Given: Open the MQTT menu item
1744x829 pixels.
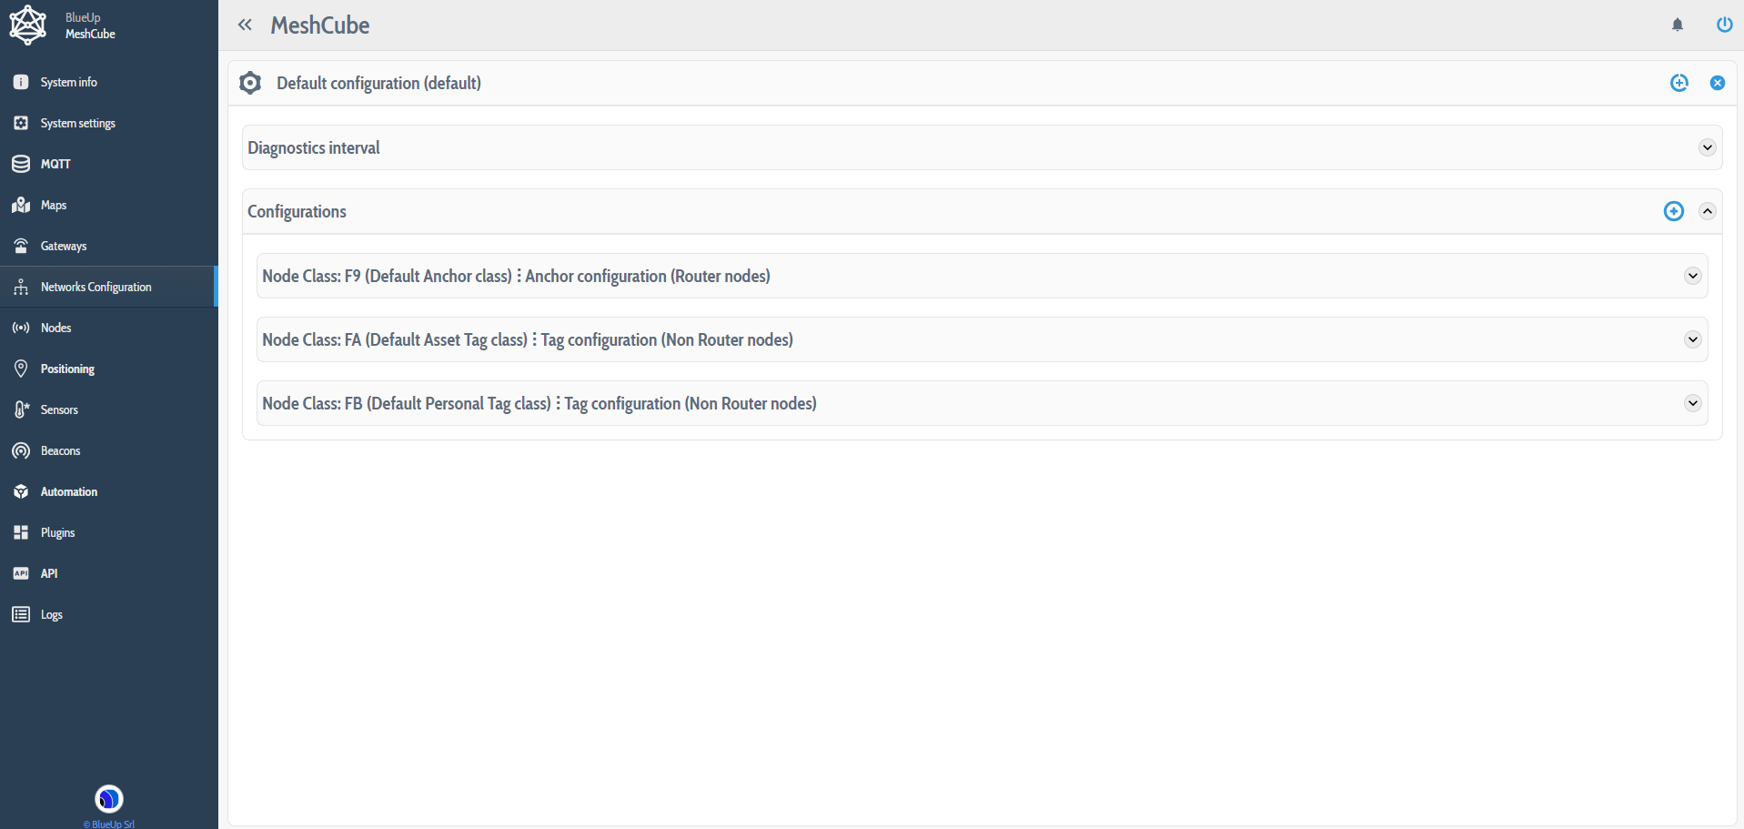Looking at the screenshot, I should [55, 164].
